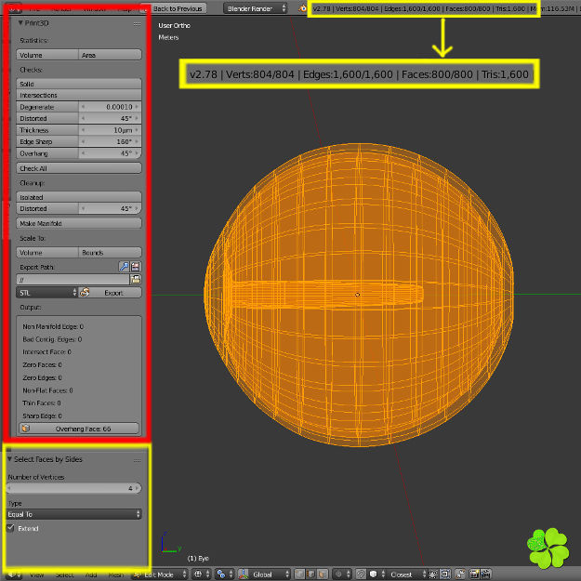The image size is (581, 581).
Task: Switch to face select mode
Action: pos(323,574)
